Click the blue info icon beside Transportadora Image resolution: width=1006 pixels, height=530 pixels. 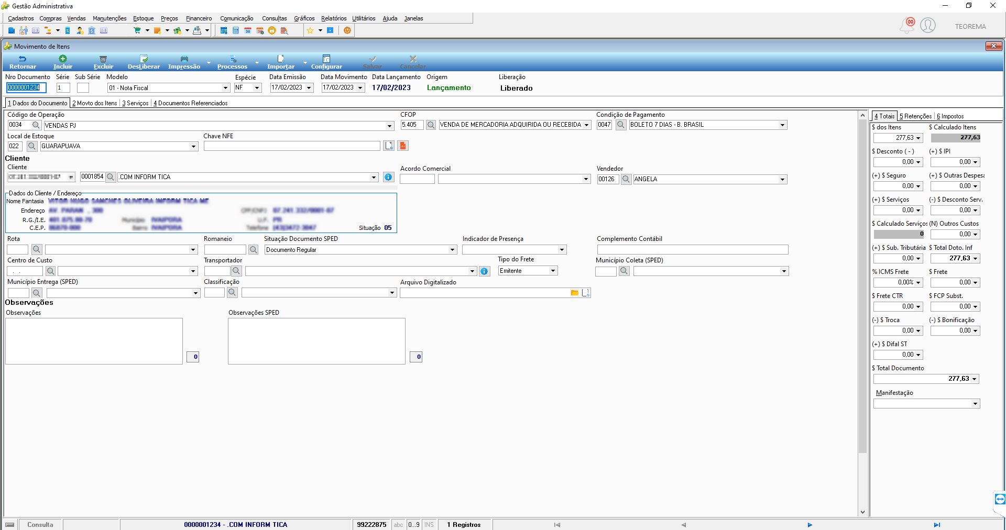click(x=484, y=271)
